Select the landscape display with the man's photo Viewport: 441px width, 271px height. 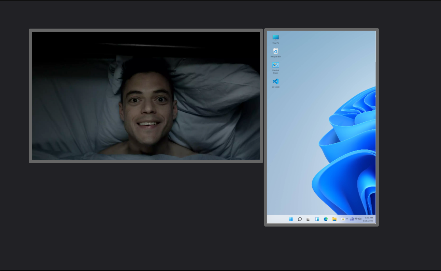click(146, 96)
